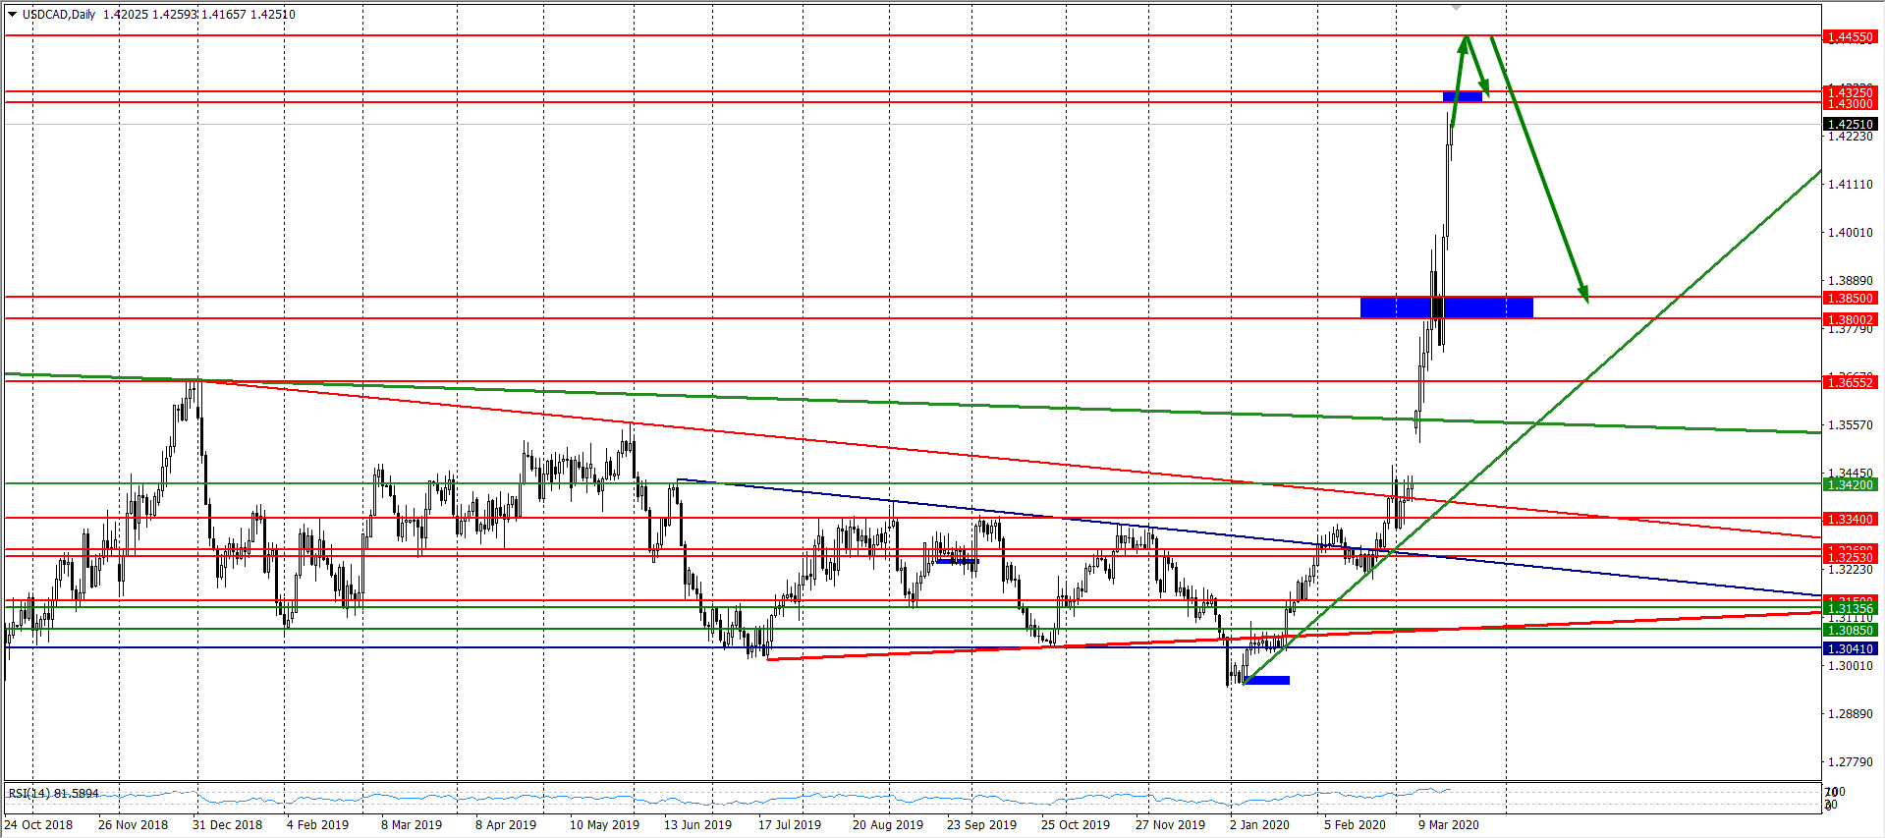Image resolution: width=1885 pixels, height=838 pixels.
Task: Click the grey chart shift marker at top
Action: pyautogui.click(x=1458, y=7)
